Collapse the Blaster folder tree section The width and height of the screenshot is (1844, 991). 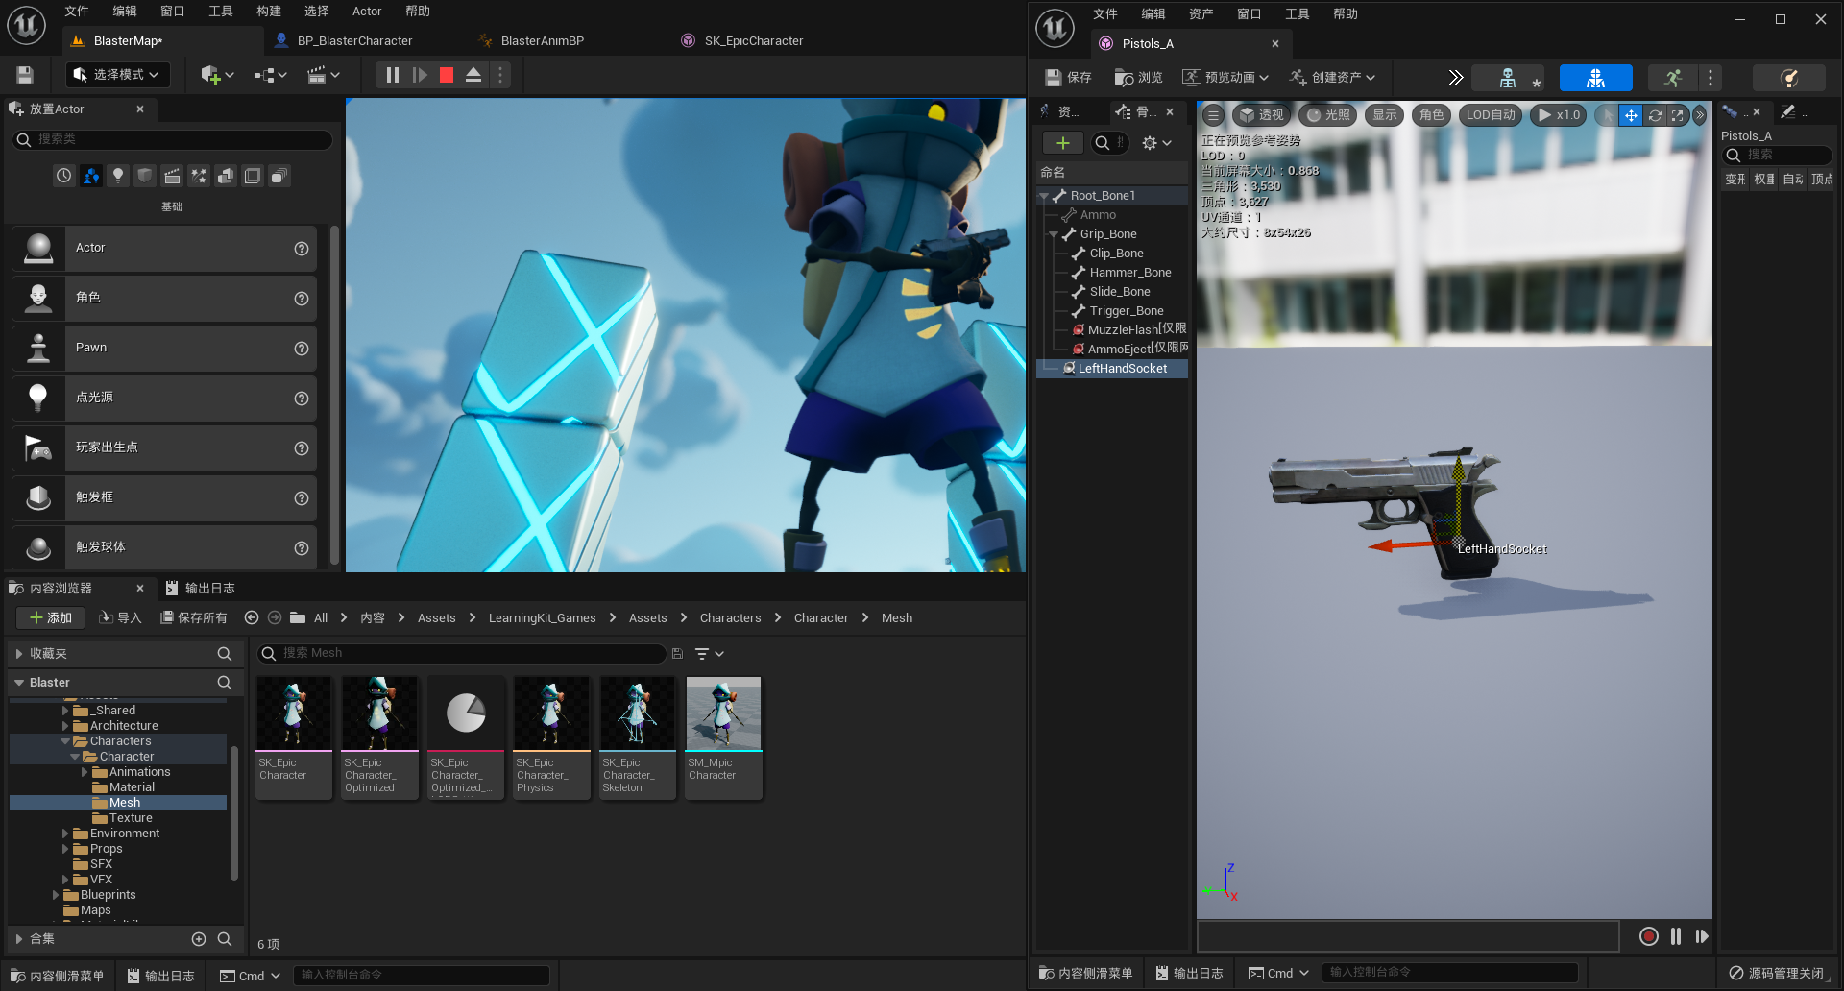(19, 683)
